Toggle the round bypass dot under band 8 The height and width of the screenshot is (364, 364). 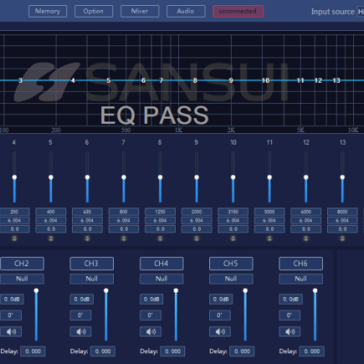coord(160,238)
